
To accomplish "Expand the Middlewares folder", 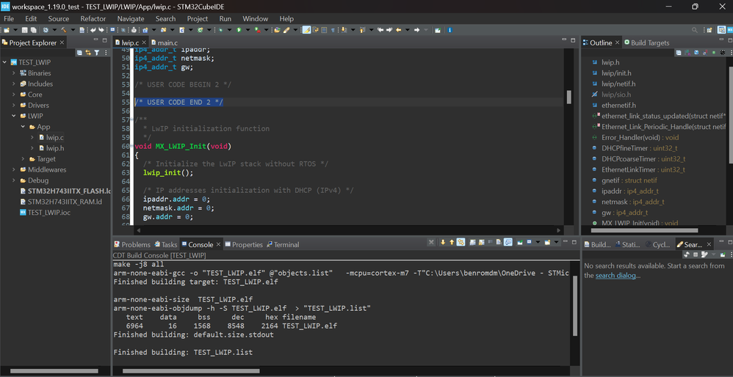I will (13, 169).
